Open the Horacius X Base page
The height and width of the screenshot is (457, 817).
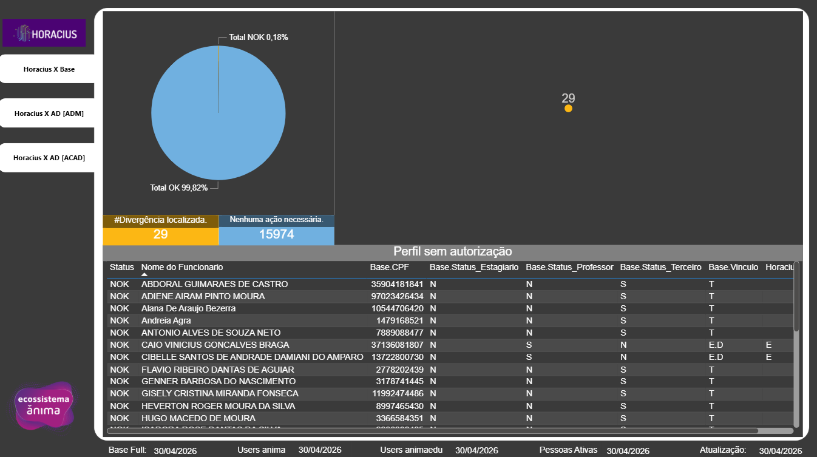[47, 69]
